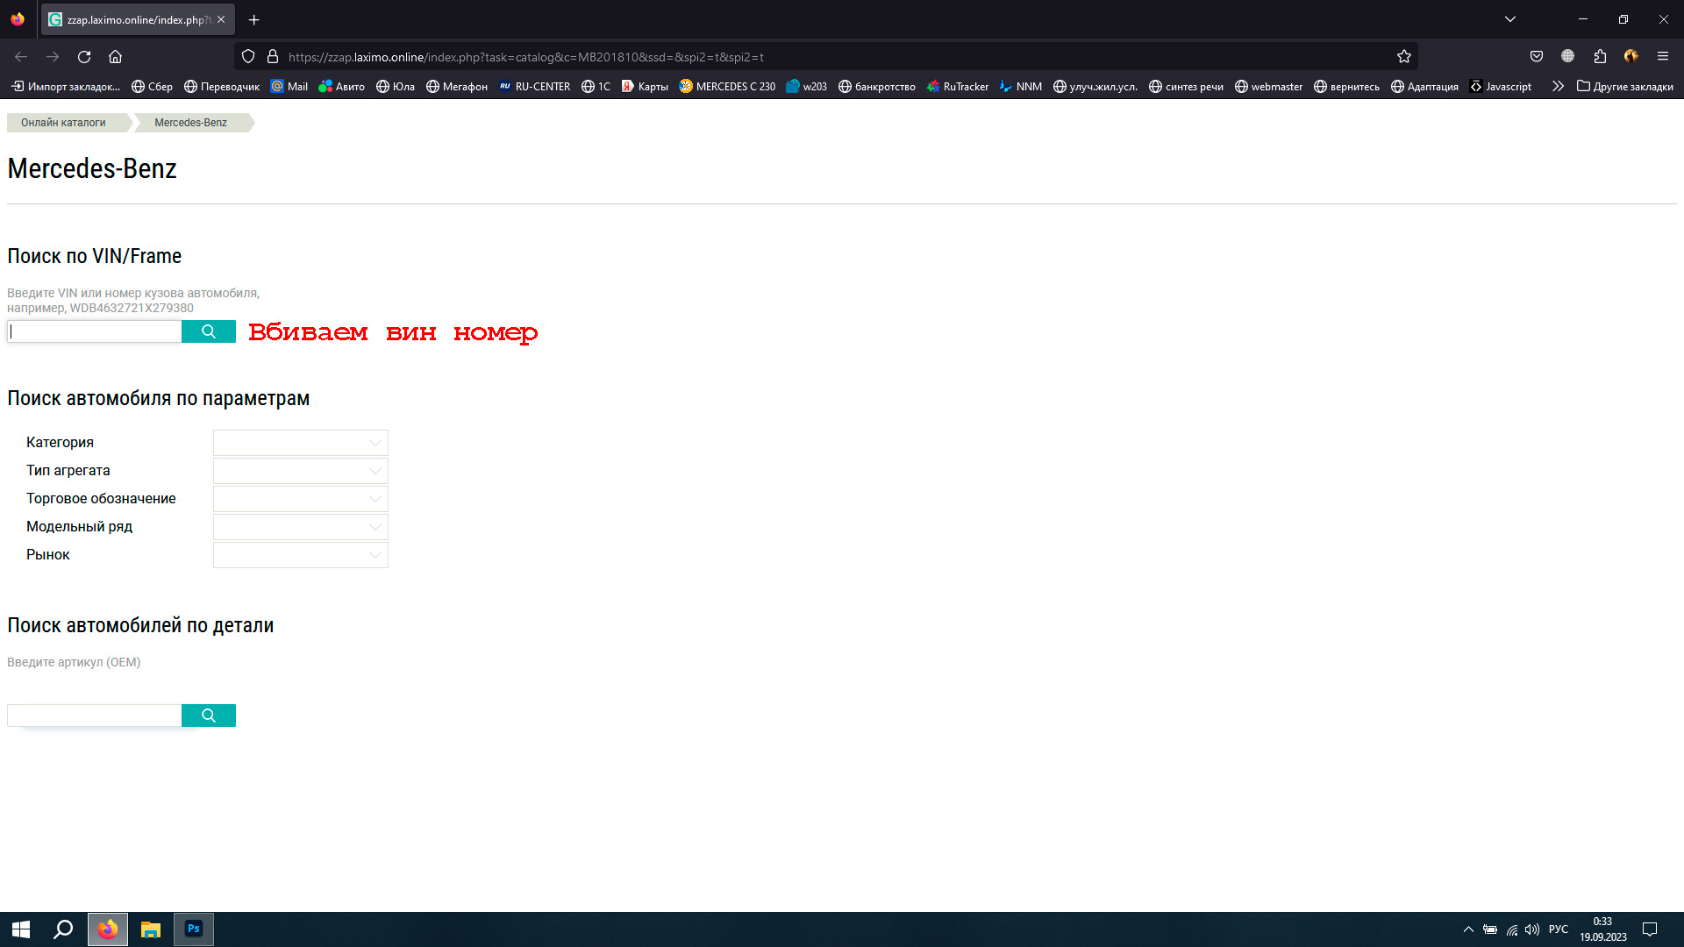Open the Тип агрегата dropdown

(300, 471)
